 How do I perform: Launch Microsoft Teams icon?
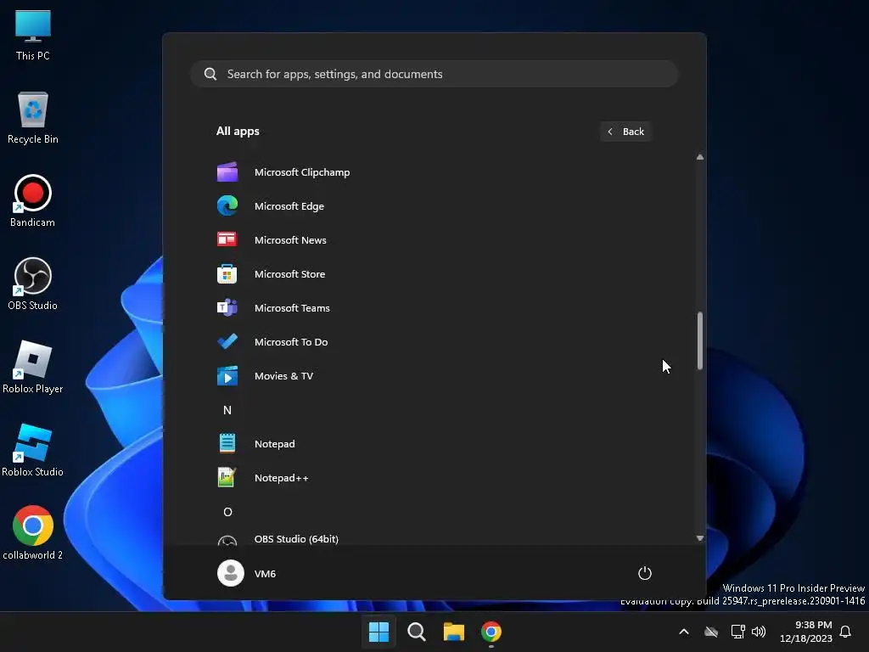pyautogui.click(x=227, y=307)
